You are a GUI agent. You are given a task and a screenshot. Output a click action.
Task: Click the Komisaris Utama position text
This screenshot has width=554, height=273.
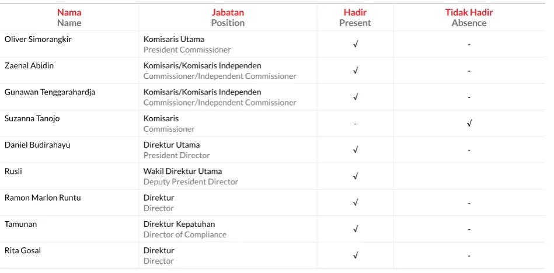(x=173, y=39)
